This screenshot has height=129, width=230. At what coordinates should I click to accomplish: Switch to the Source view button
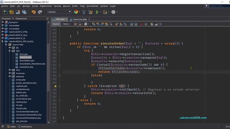point(56,24)
